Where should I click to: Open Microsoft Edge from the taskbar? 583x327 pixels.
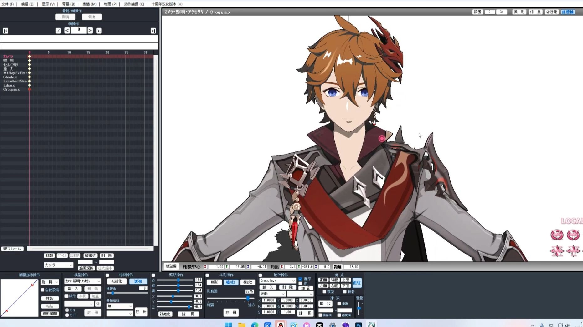click(x=255, y=325)
